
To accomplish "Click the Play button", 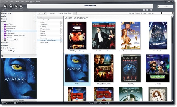I will pyautogui.click(x=11, y=6).
